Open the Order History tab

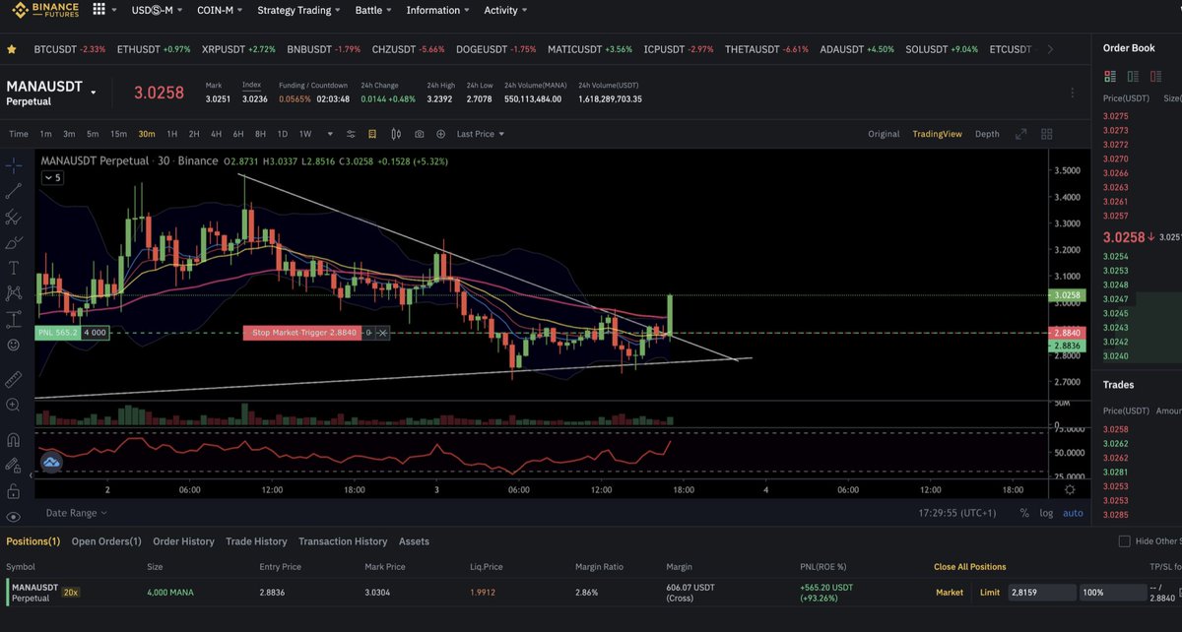[x=183, y=541]
